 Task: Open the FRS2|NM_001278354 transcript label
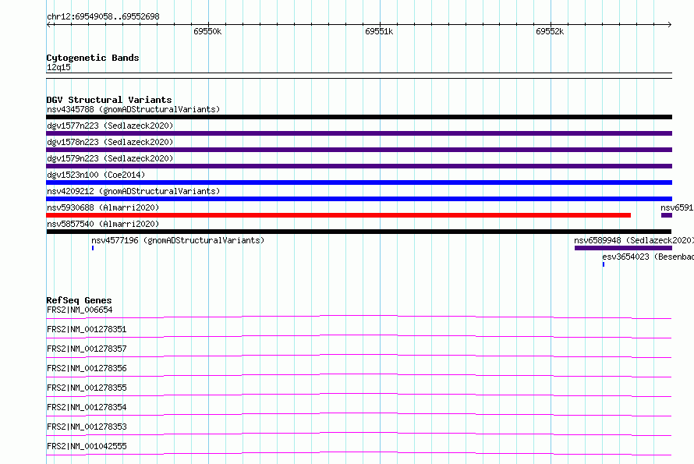87,407
